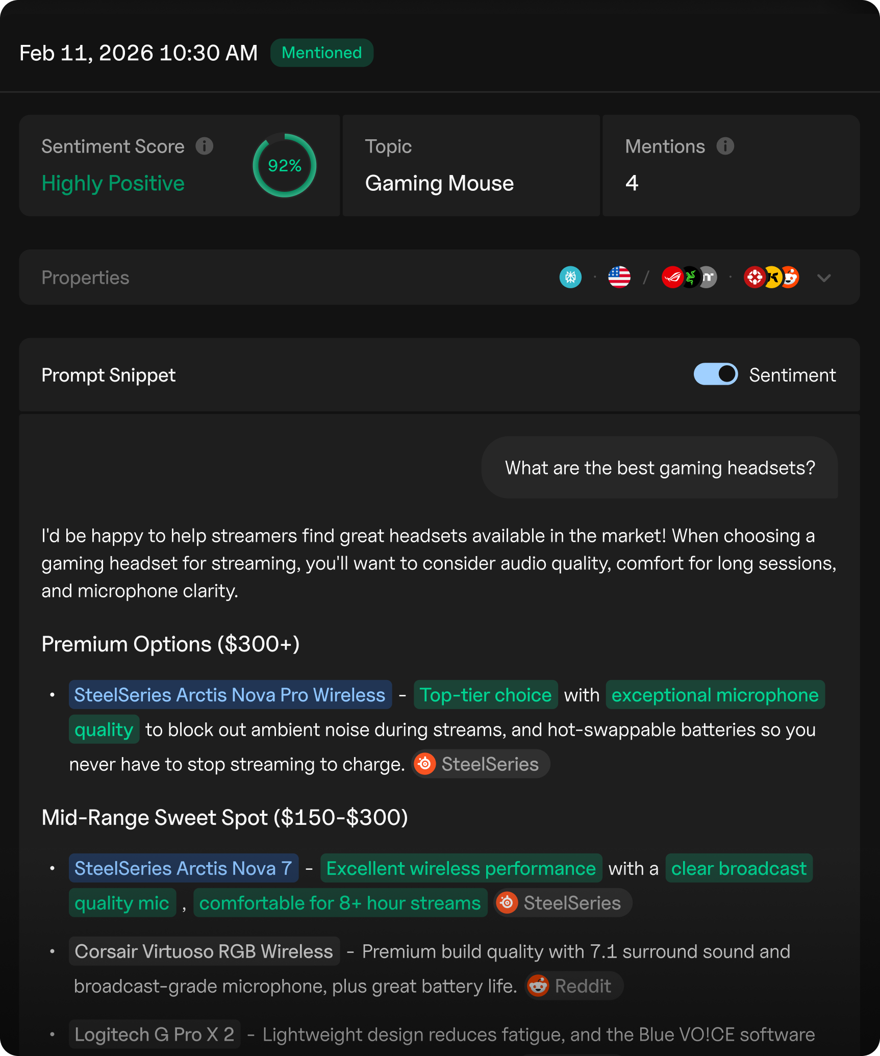The width and height of the screenshot is (880, 1056).
Task: Click the red ASUS ROG brand icon
Action: [x=671, y=278]
